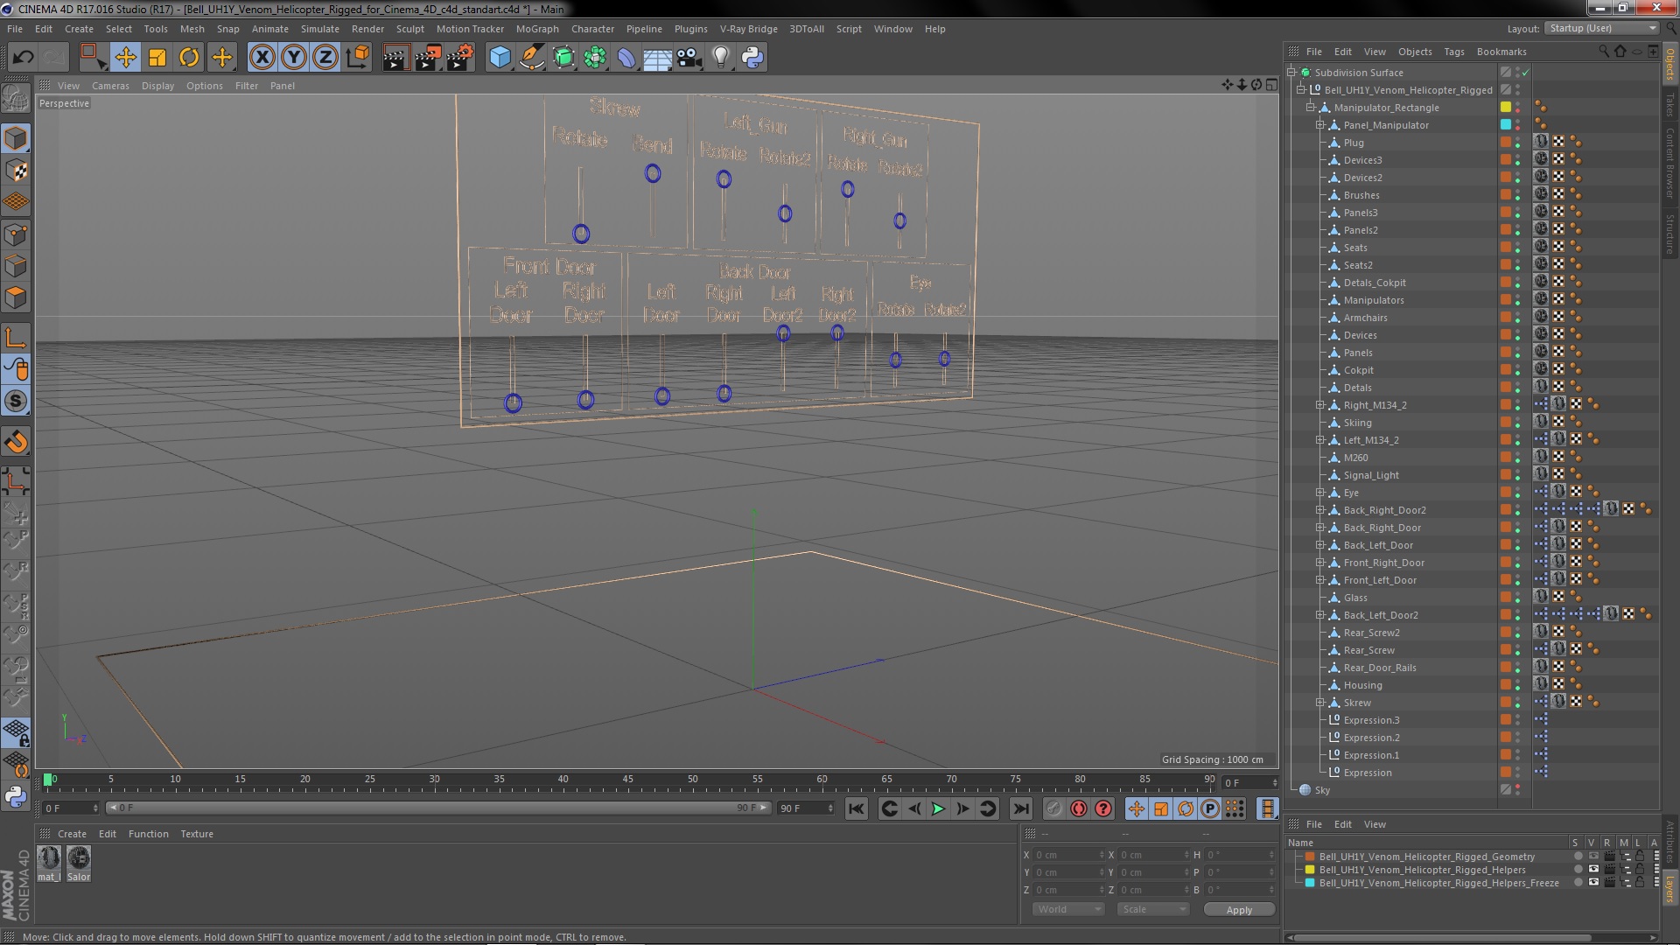Open viewport Cameras menu
Screen dimensions: 1680x945
(x=110, y=86)
